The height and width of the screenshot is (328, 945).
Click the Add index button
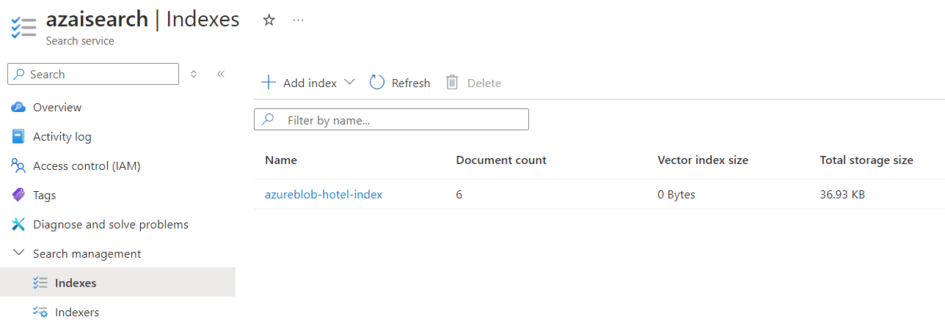point(299,83)
